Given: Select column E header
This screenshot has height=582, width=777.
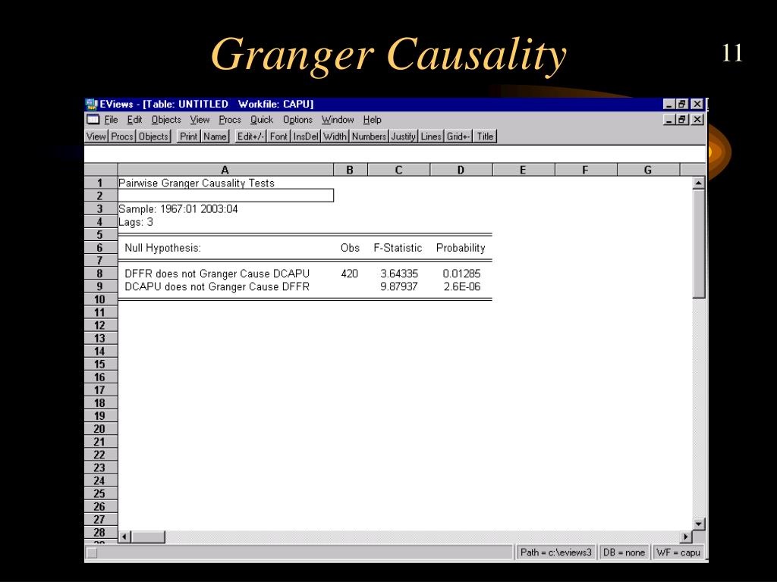Looking at the screenshot, I should (524, 170).
